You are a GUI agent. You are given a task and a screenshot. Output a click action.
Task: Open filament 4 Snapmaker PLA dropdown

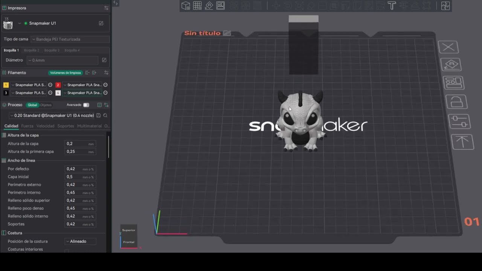point(82,93)
